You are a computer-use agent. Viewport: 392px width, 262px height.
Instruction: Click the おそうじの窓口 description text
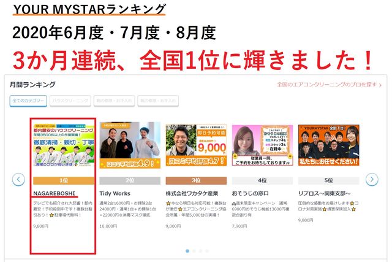pos(261,209)
